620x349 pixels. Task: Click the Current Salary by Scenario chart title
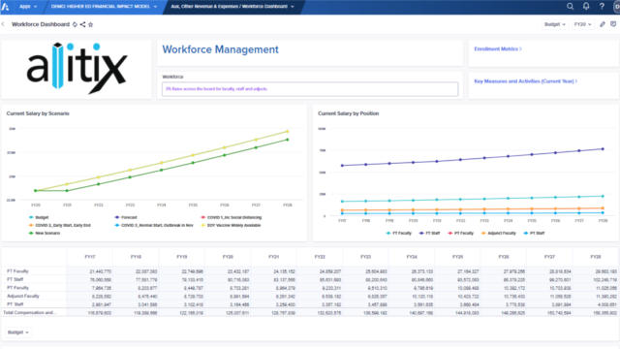click(38, 113)
